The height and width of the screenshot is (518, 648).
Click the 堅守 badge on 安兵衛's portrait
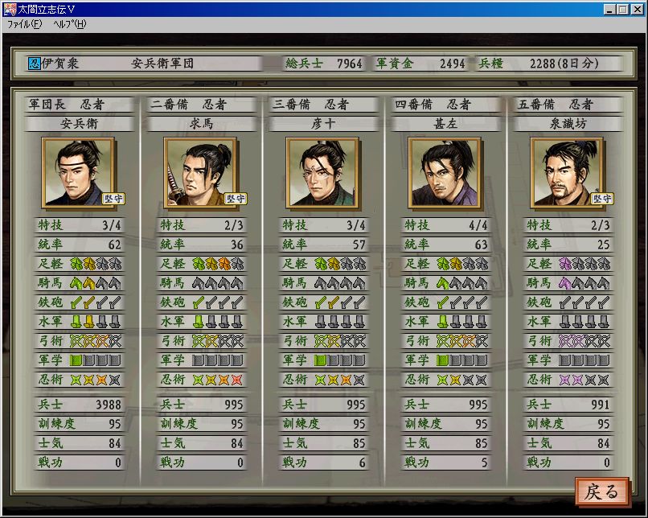[113, 199]
